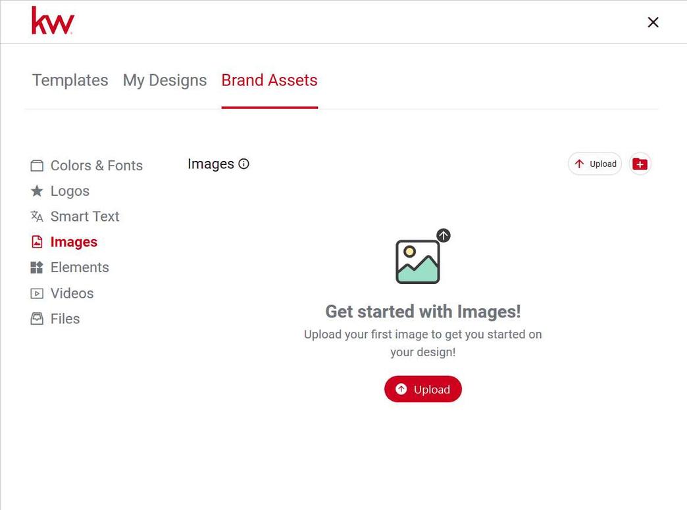Screen dimensions: 687x510
Task: Click the red add folder icon
Action: (x=640, y=164)
